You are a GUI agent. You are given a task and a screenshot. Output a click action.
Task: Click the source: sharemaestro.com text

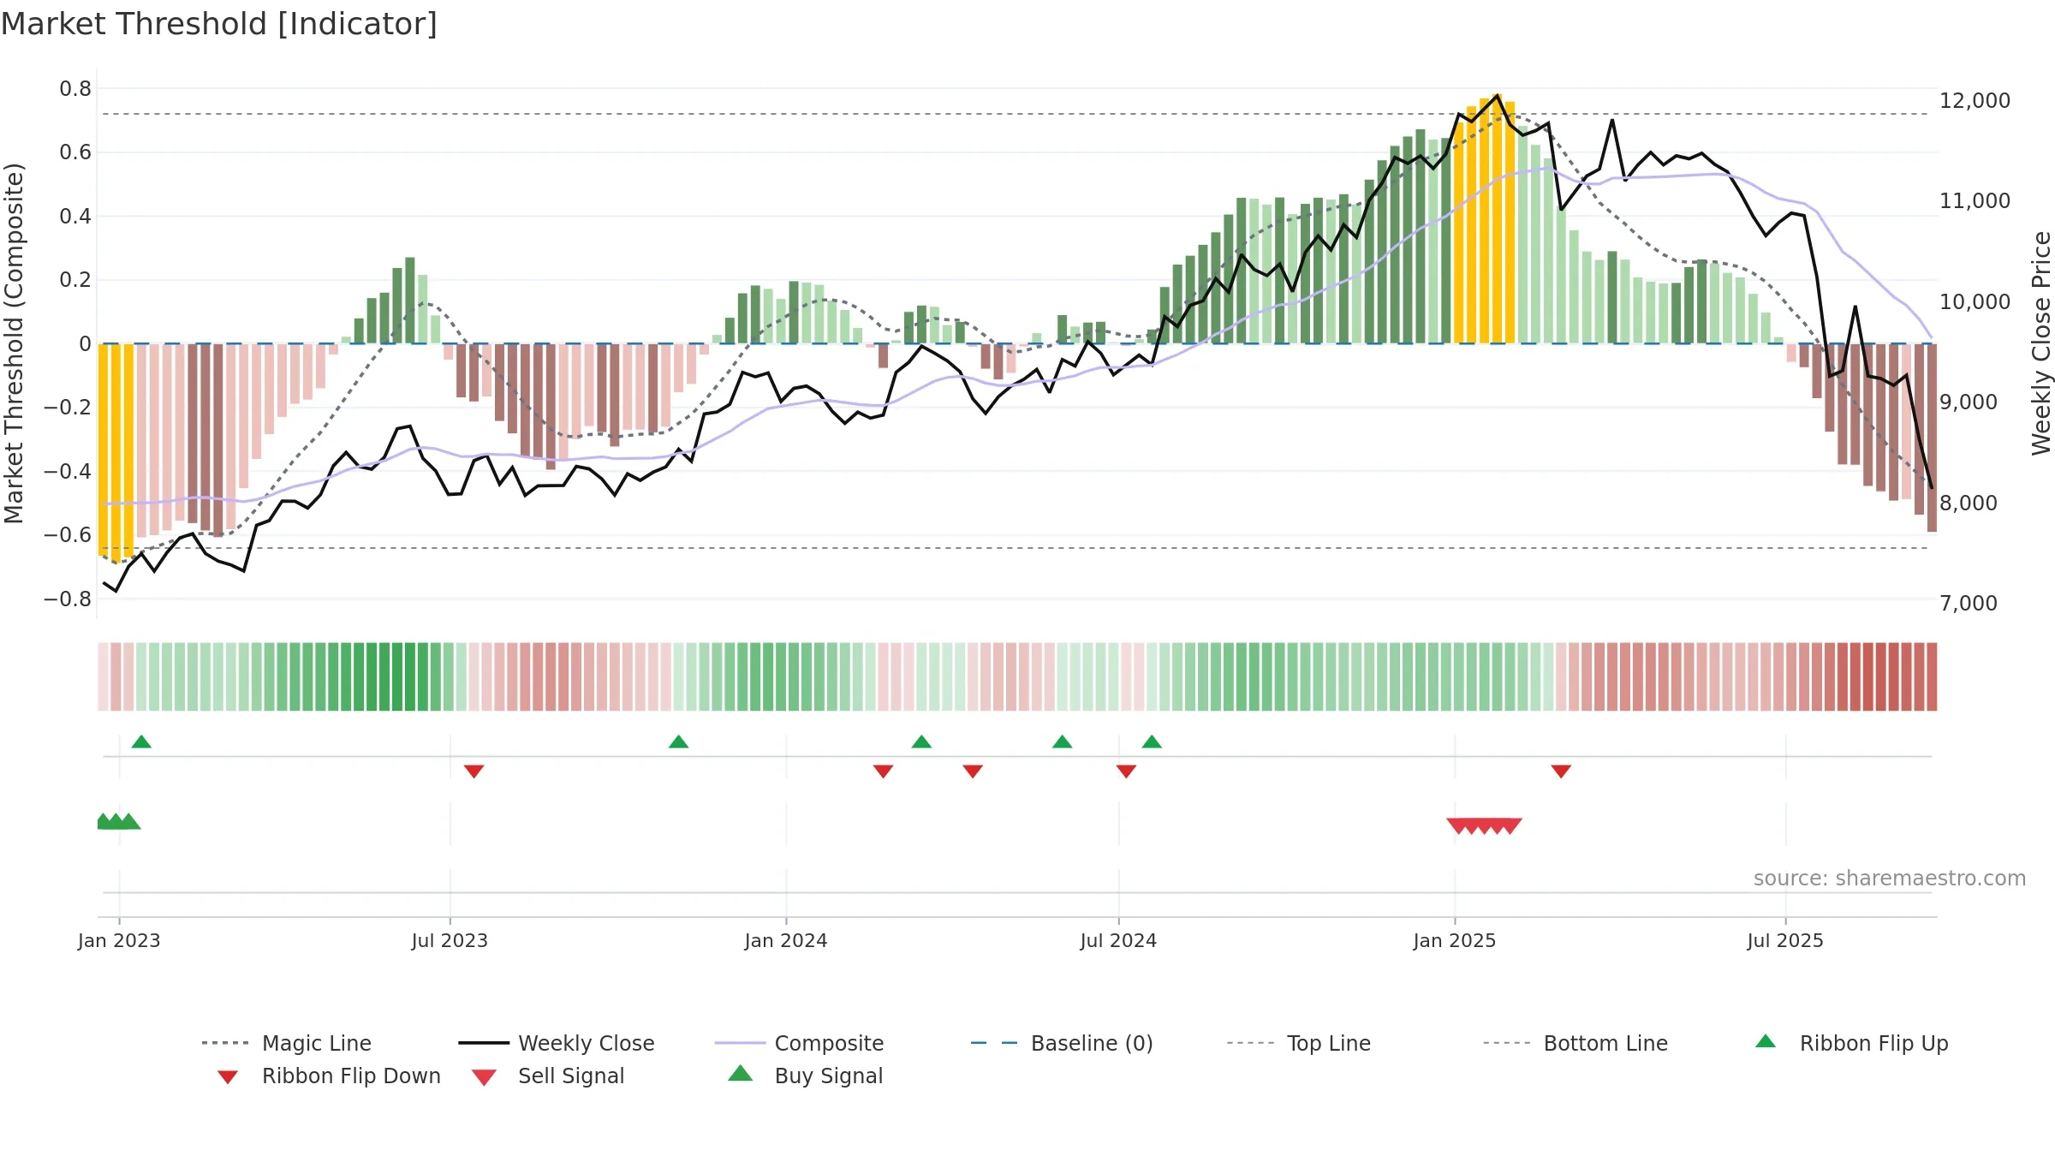[1890, 879]
